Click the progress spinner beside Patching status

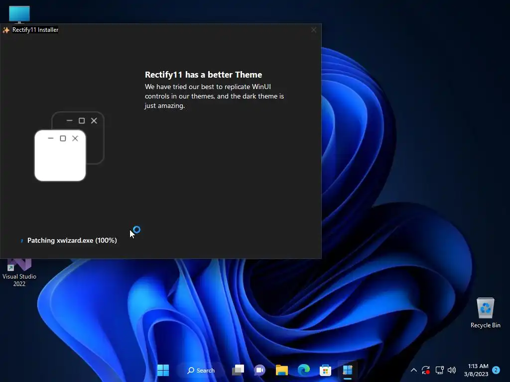click(x=22, y=241)
